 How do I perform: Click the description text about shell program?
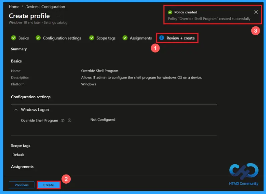click(x=142, y=78)
